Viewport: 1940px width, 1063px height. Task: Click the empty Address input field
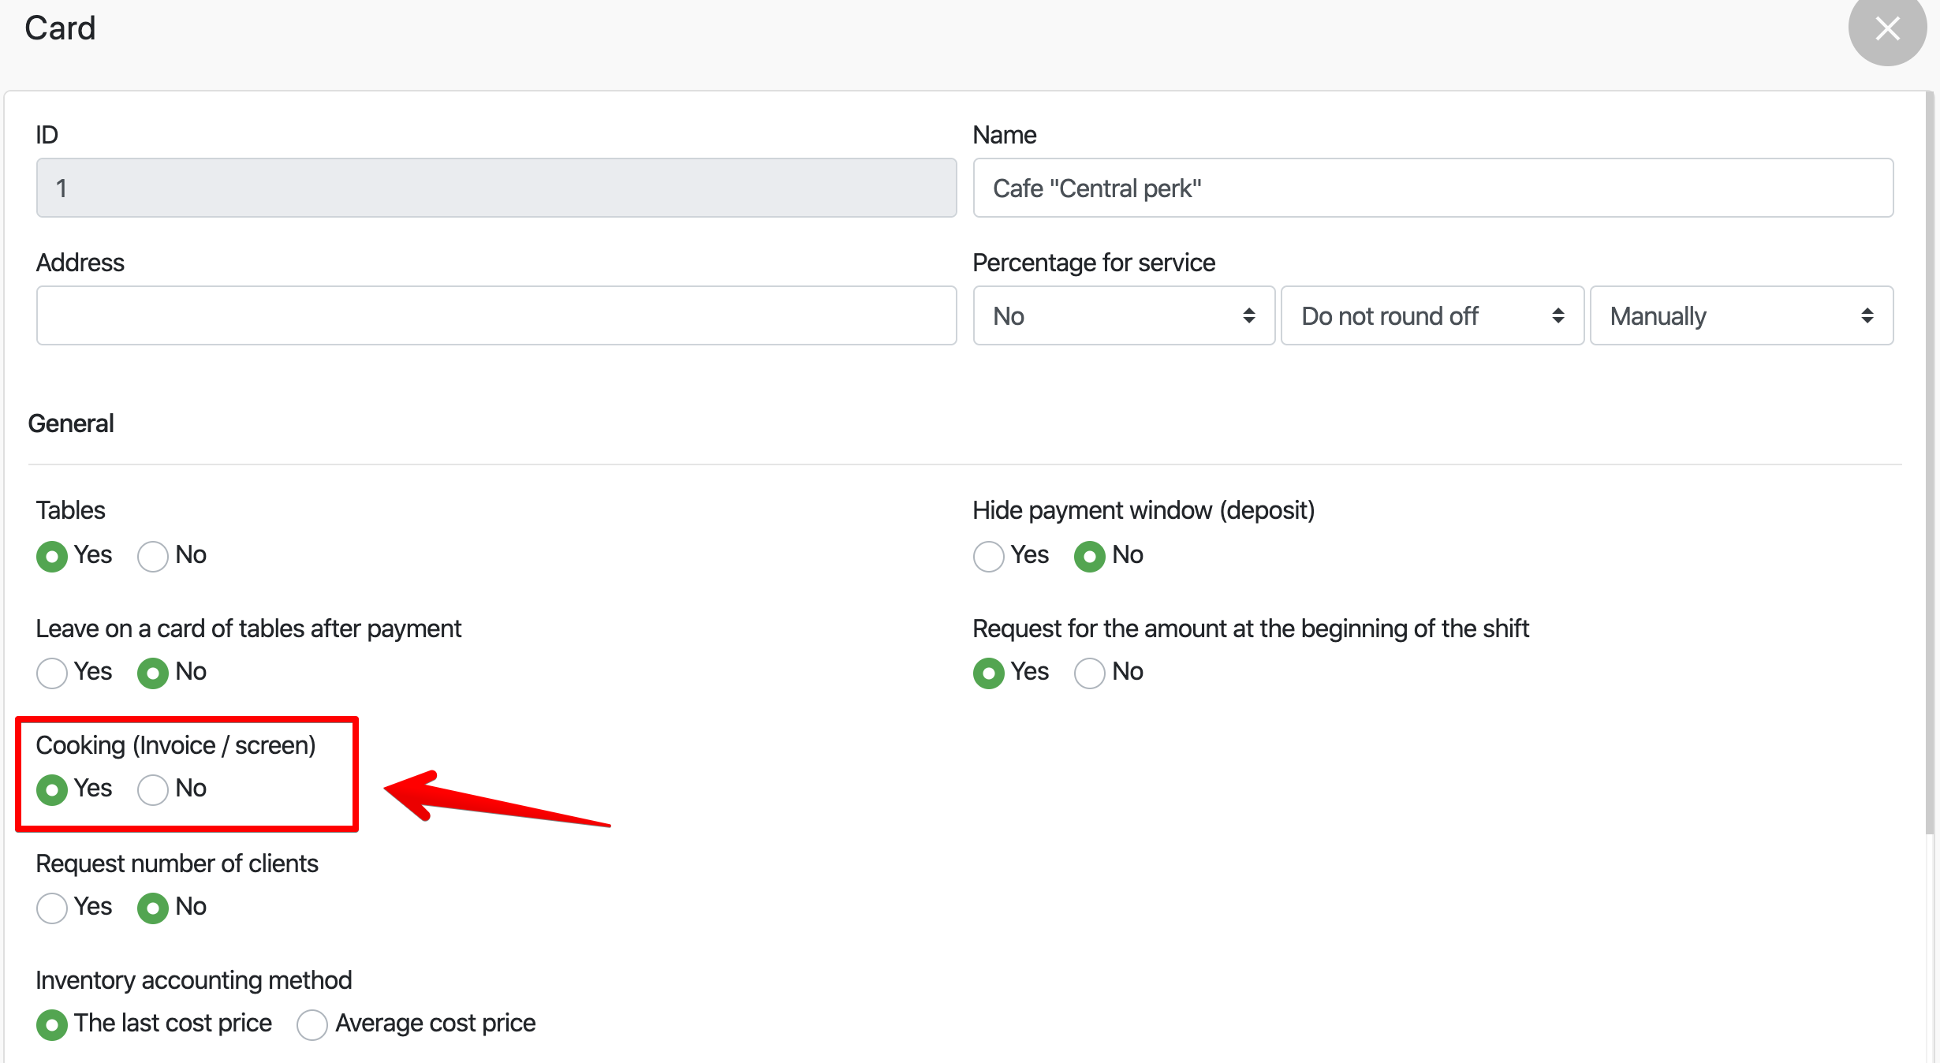tap(496, 315)
